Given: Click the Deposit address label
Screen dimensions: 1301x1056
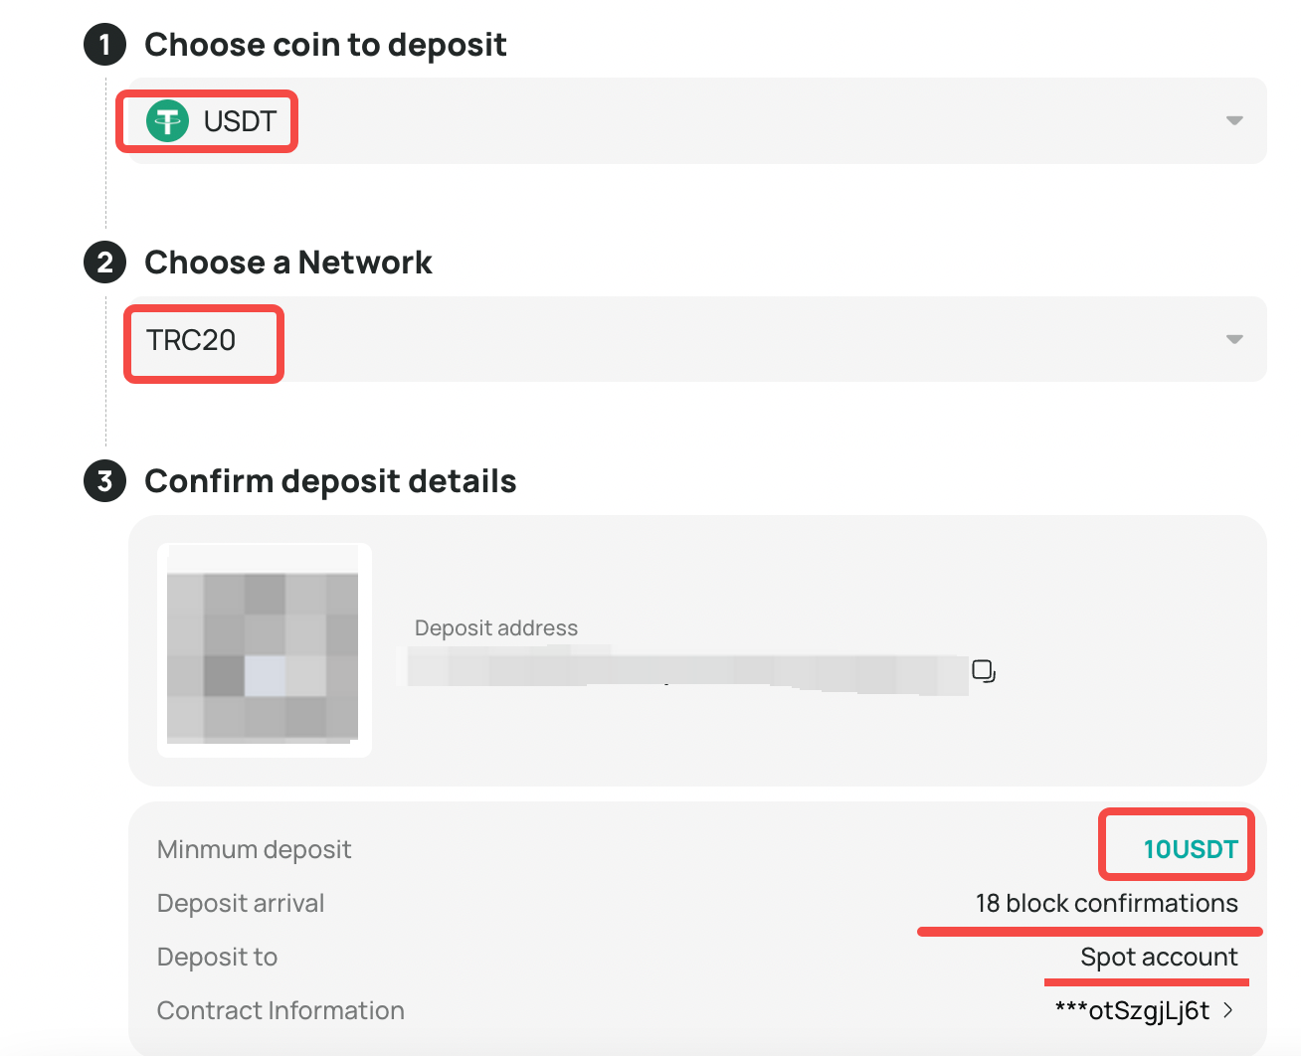Looking at the screenshot, I should (495, 628).
